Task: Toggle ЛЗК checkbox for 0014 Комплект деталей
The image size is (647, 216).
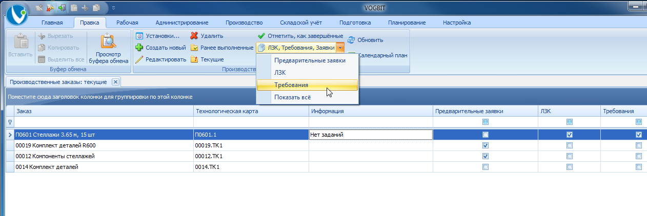Action: point(569,167)
